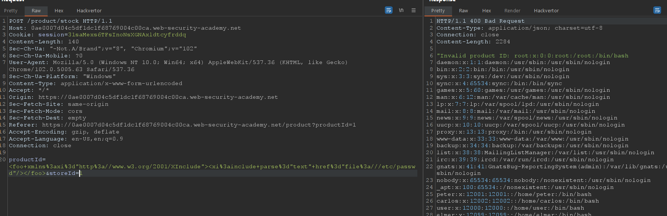
Task: Click the 'bin:x:2:2' response line
Action: point(503,70)
